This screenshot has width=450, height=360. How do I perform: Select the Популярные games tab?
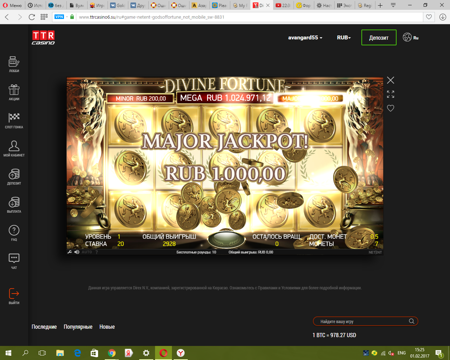point(78,327)
